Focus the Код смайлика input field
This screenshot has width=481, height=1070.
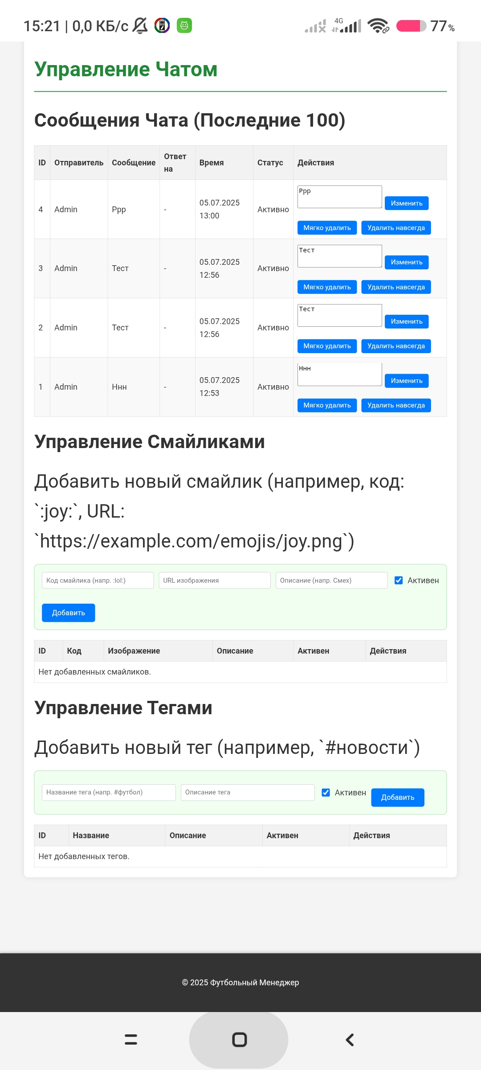(98, 580)
